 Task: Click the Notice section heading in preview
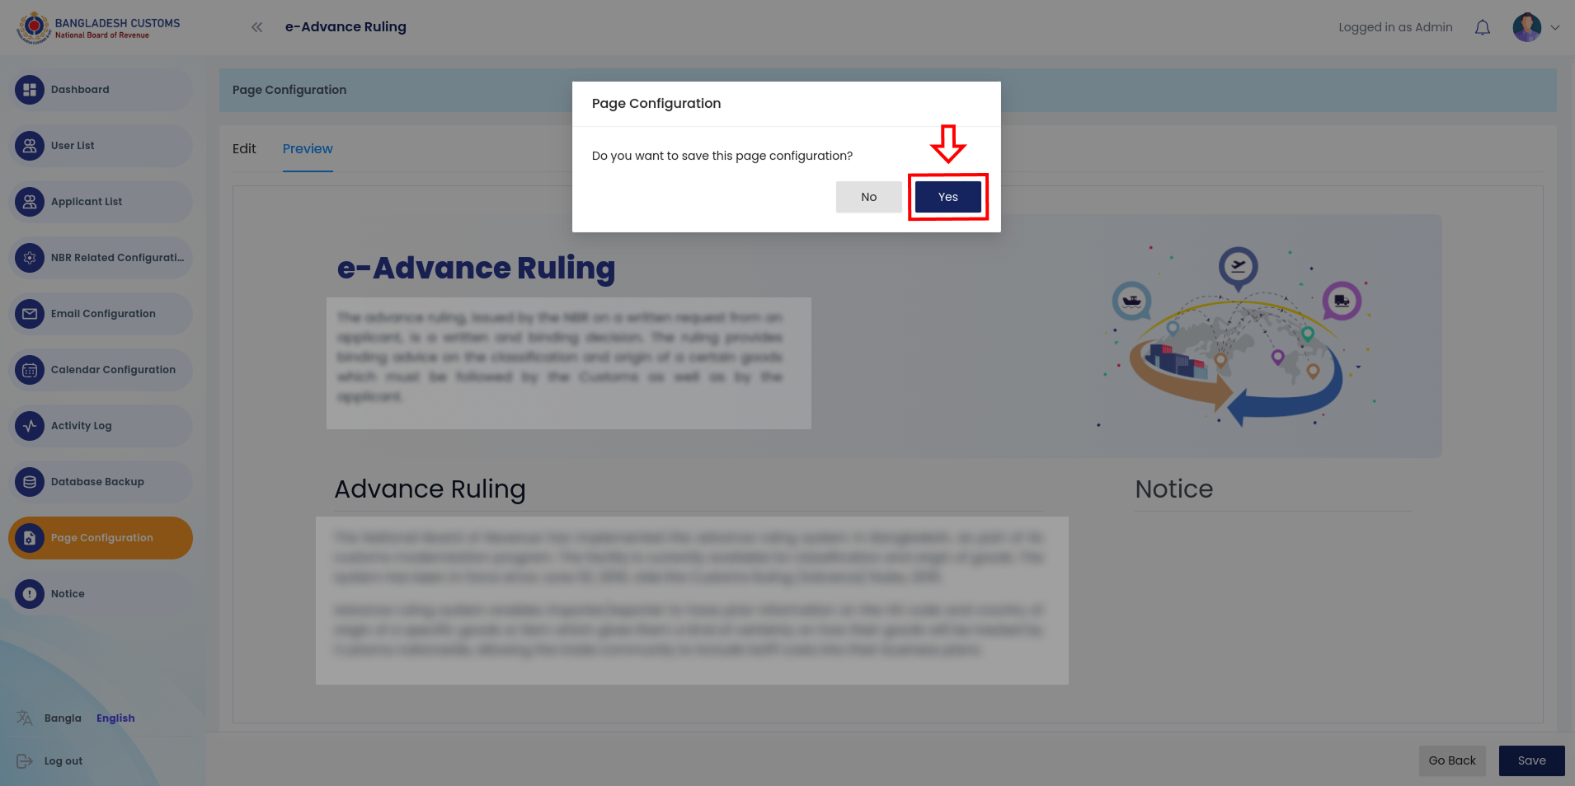click(x=1173, y=489)
